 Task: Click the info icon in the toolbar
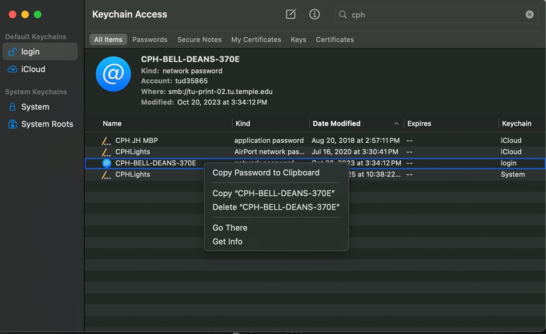(x=314, y=15)
